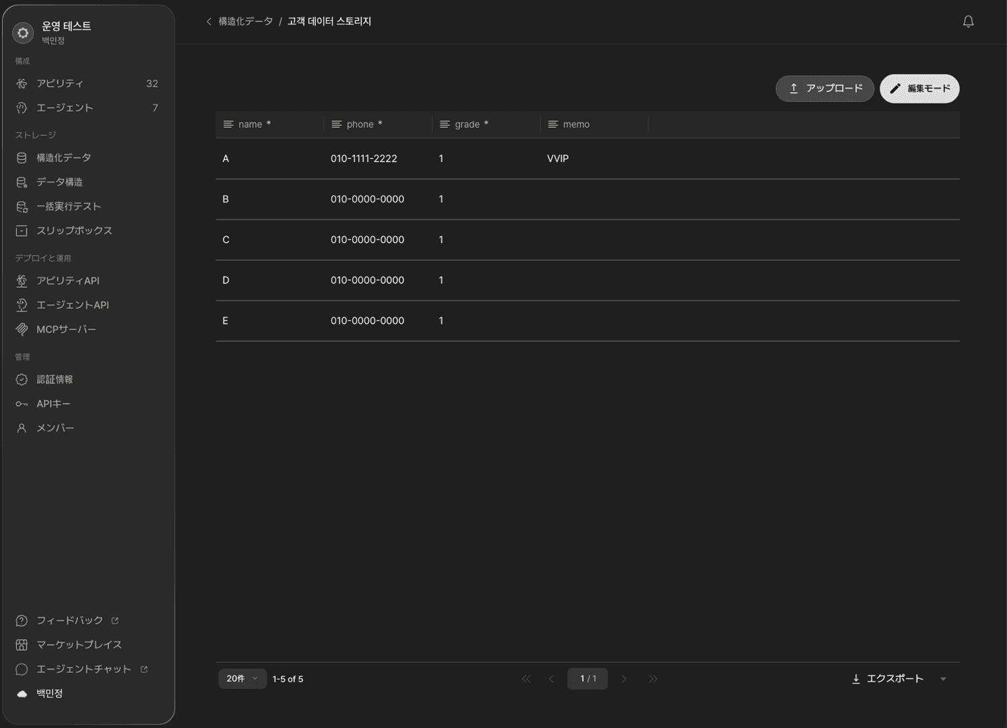Image resolution: width=1007 pixels, height=728 pixels.
Task: Open アビリティ in the sidebar
Action: [88, 83]
